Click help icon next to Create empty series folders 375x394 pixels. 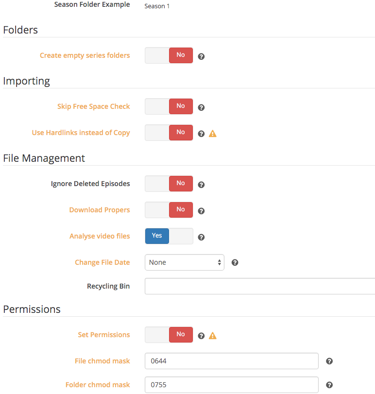coord(201,56)
